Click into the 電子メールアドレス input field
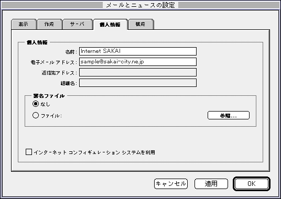Screen dimensions: 281x199 tap(138, 62)
